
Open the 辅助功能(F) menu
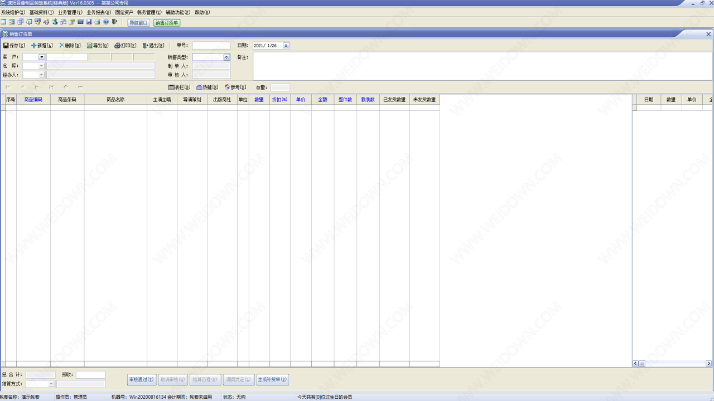pos(178,12)
